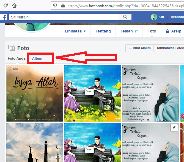Expand the Linimasa dropdown
This screenshot has height=162, width=184.
pyautogui.click(x=75, y=31)
